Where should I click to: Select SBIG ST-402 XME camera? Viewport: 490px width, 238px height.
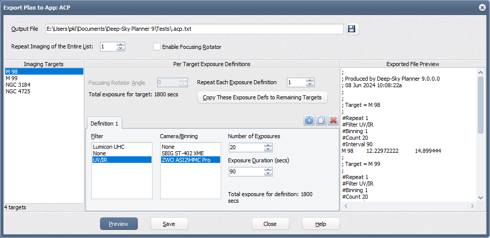[x=183, y=153]
